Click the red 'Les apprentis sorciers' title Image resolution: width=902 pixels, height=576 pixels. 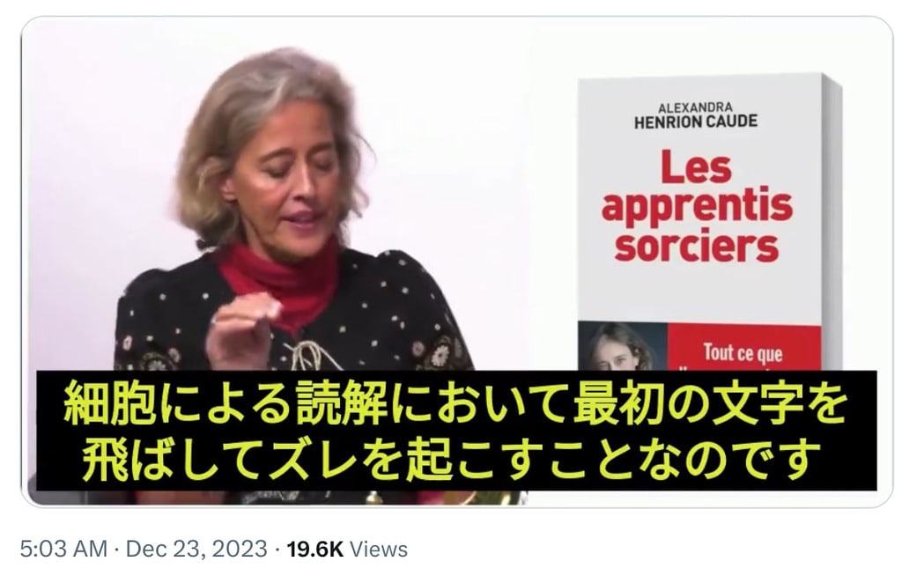click(x=698, y=206)
